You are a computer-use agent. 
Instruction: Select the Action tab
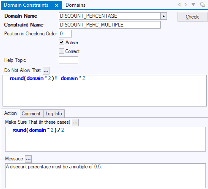[11, 113]
